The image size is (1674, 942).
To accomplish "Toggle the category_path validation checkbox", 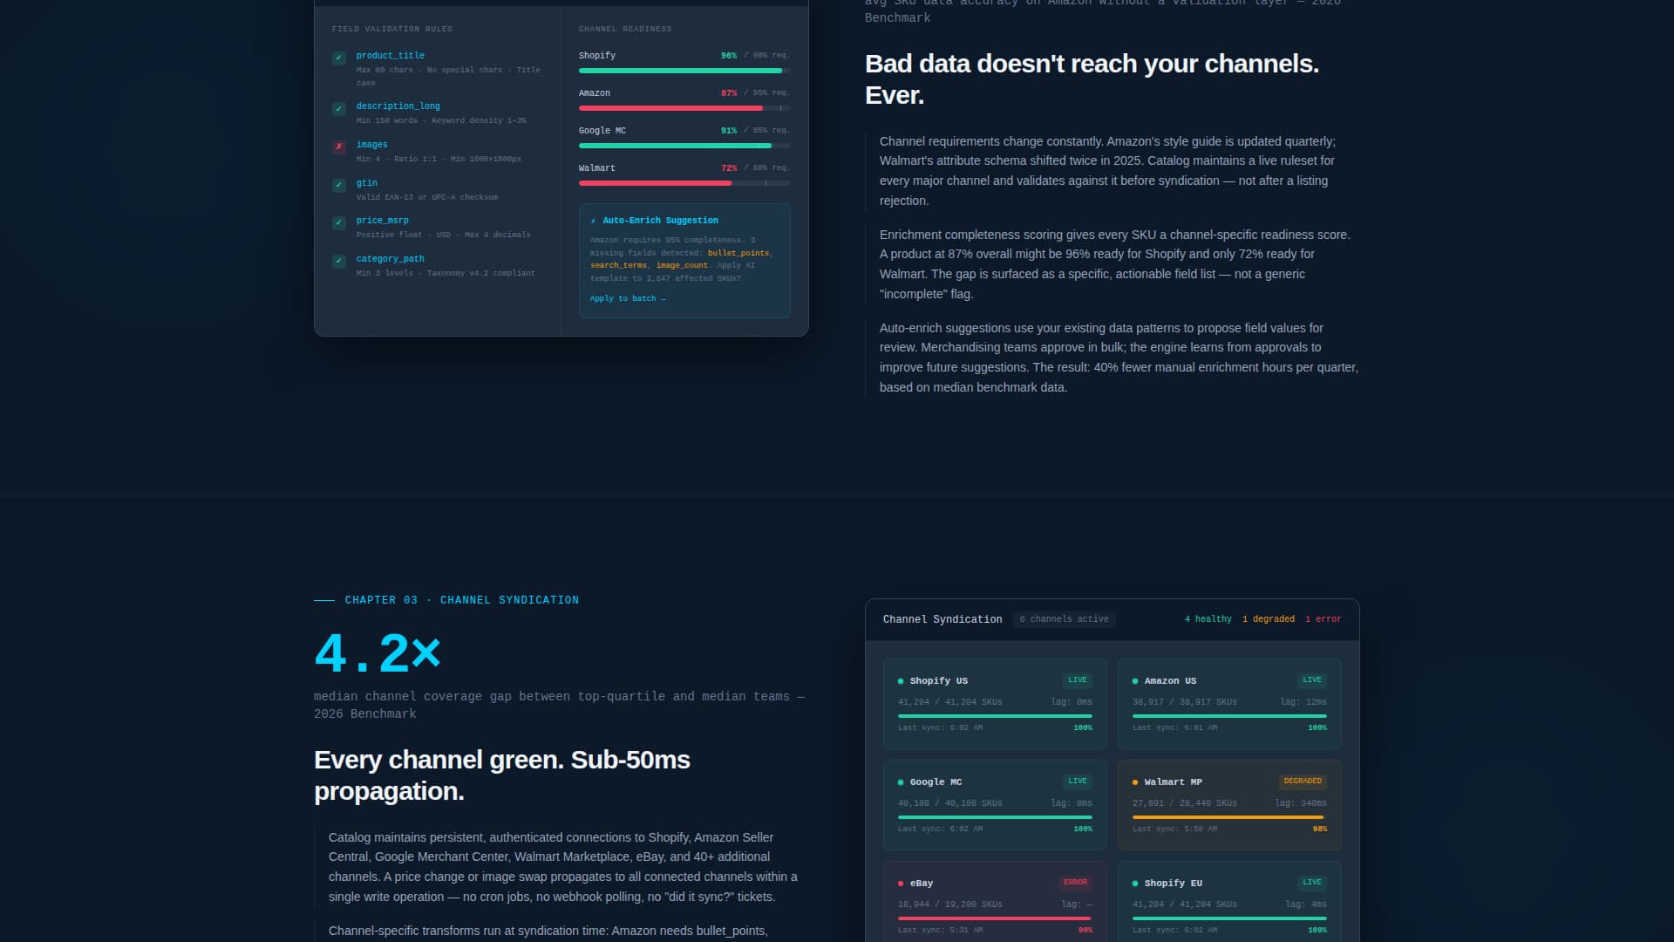I will [x=339, y=262].
